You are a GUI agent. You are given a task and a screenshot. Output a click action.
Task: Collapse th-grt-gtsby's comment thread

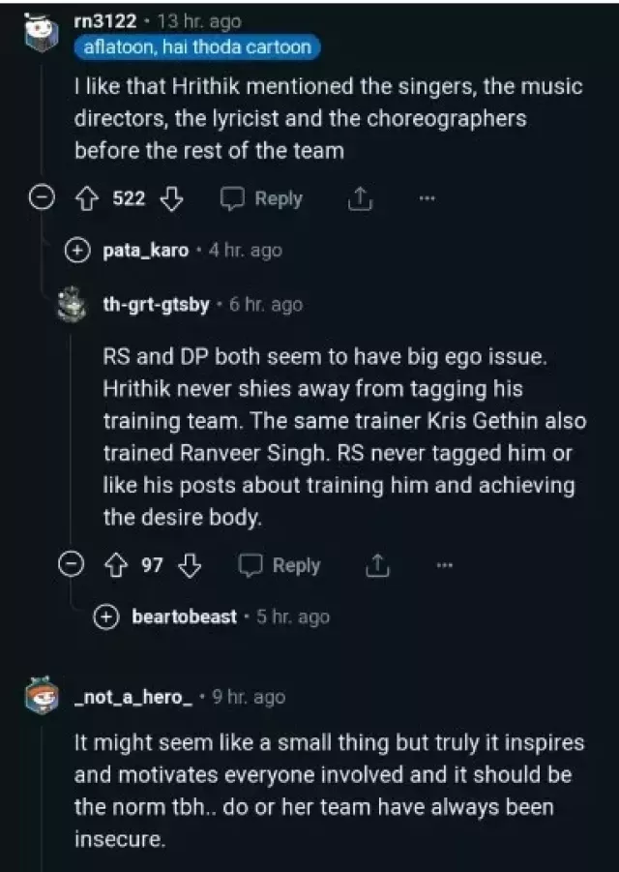(x=72, y=565)
